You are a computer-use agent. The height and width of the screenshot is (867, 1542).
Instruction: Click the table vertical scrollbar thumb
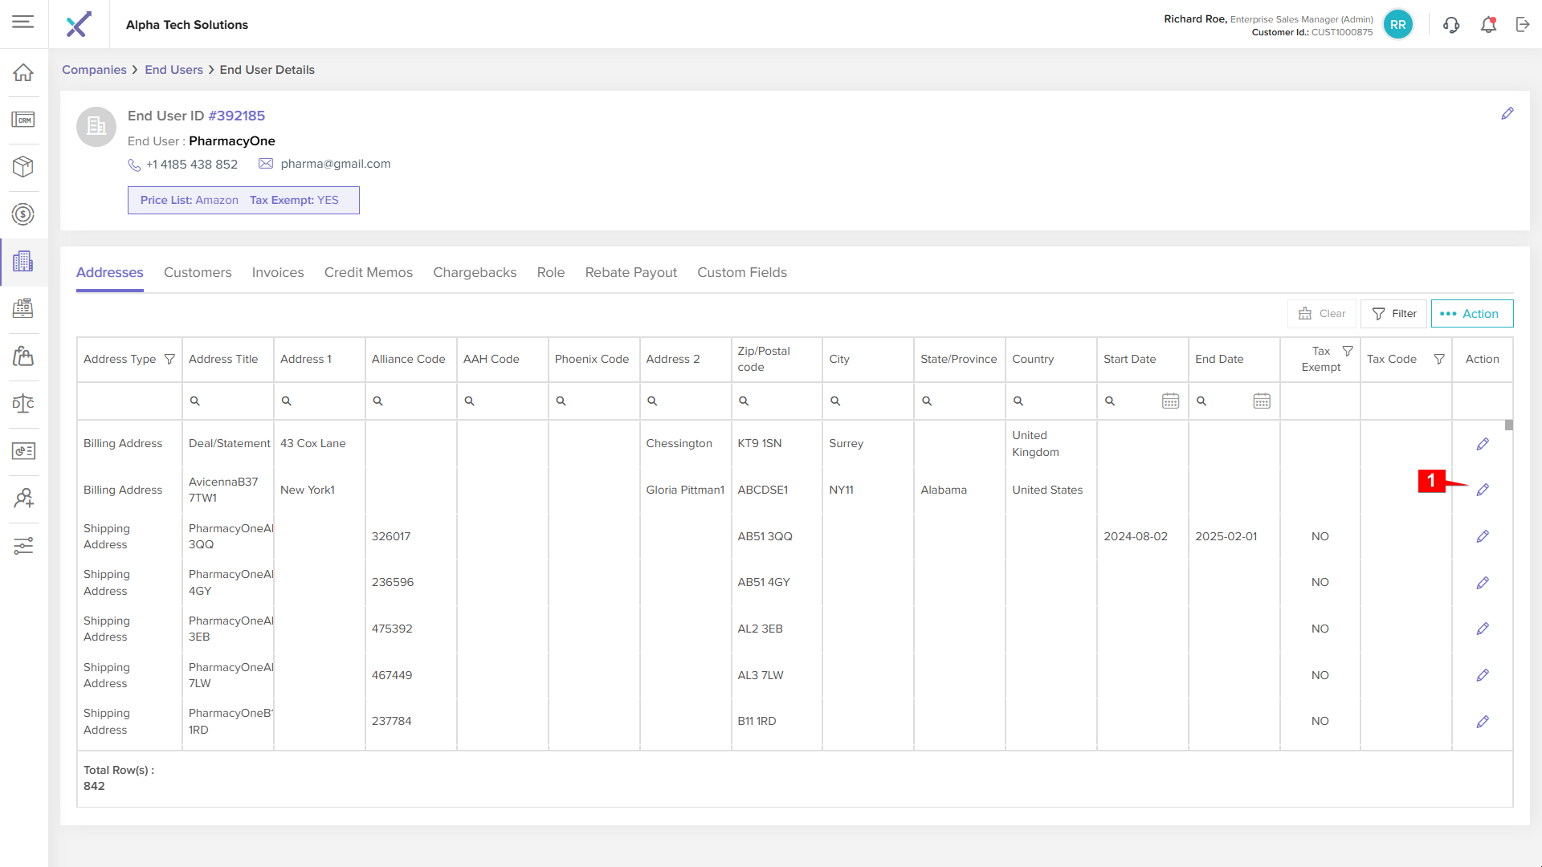[1509, 425]
